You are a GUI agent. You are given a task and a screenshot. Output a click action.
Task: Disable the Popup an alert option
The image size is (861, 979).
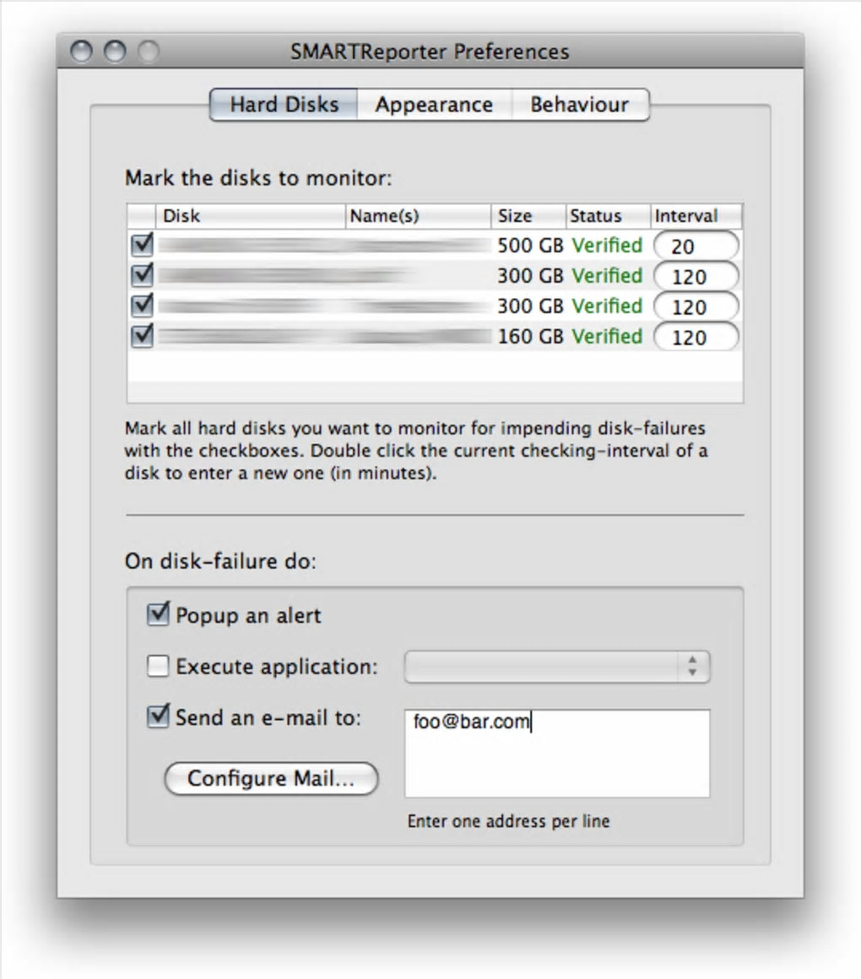158,614
